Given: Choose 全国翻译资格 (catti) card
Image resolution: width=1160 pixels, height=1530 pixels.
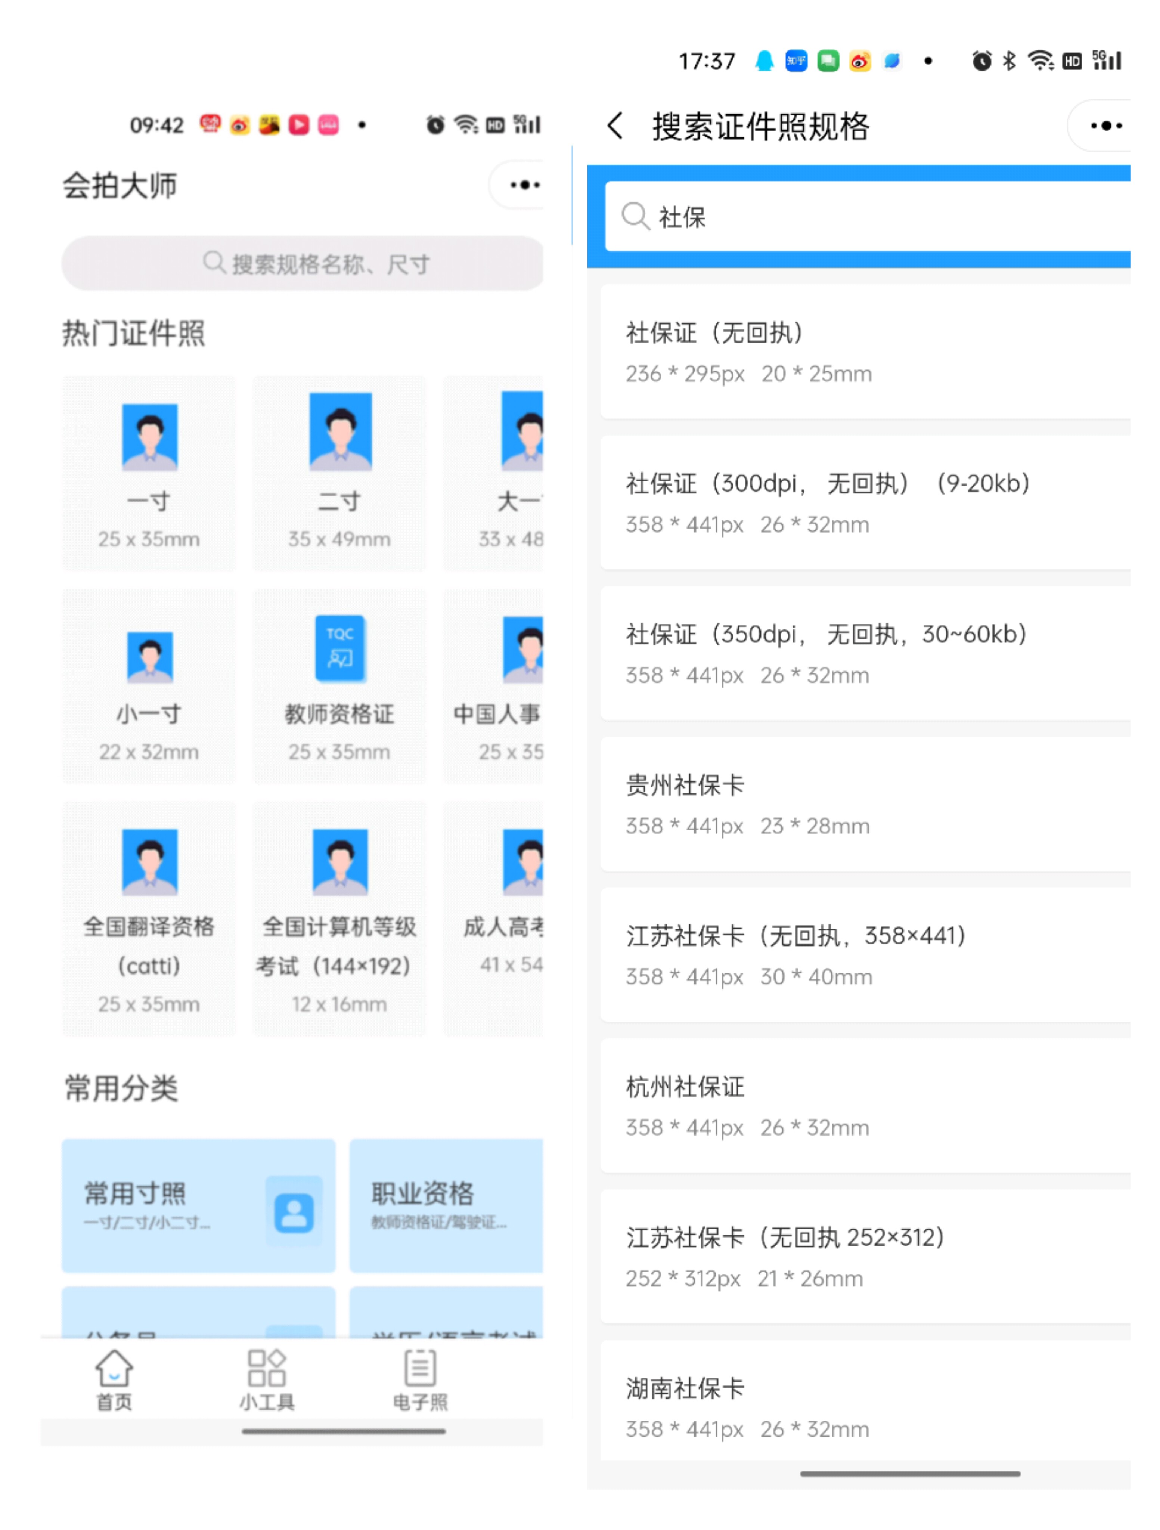Looking at the screenshot, I should (x=149, y=919).
